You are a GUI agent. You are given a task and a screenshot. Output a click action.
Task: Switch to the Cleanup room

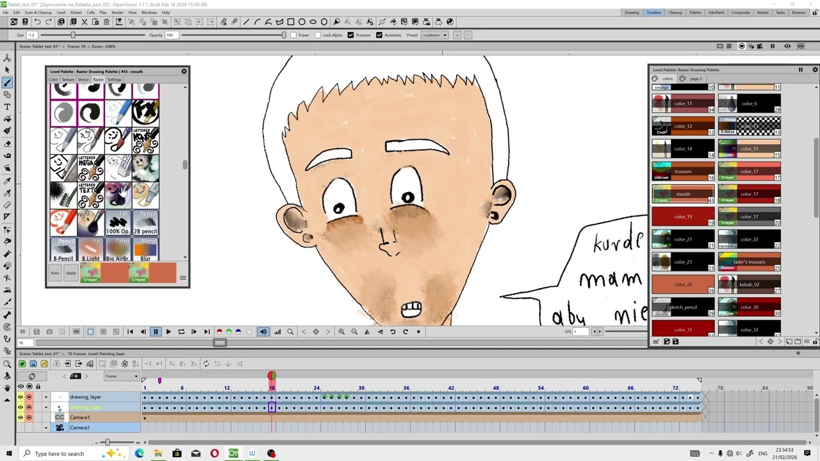[675, 12]
